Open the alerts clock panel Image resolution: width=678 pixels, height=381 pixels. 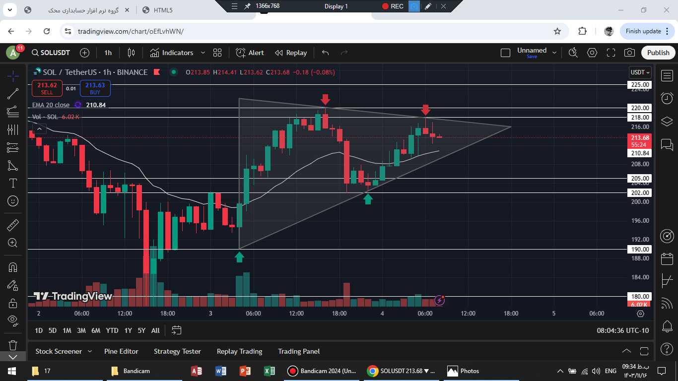coord(667,99)
